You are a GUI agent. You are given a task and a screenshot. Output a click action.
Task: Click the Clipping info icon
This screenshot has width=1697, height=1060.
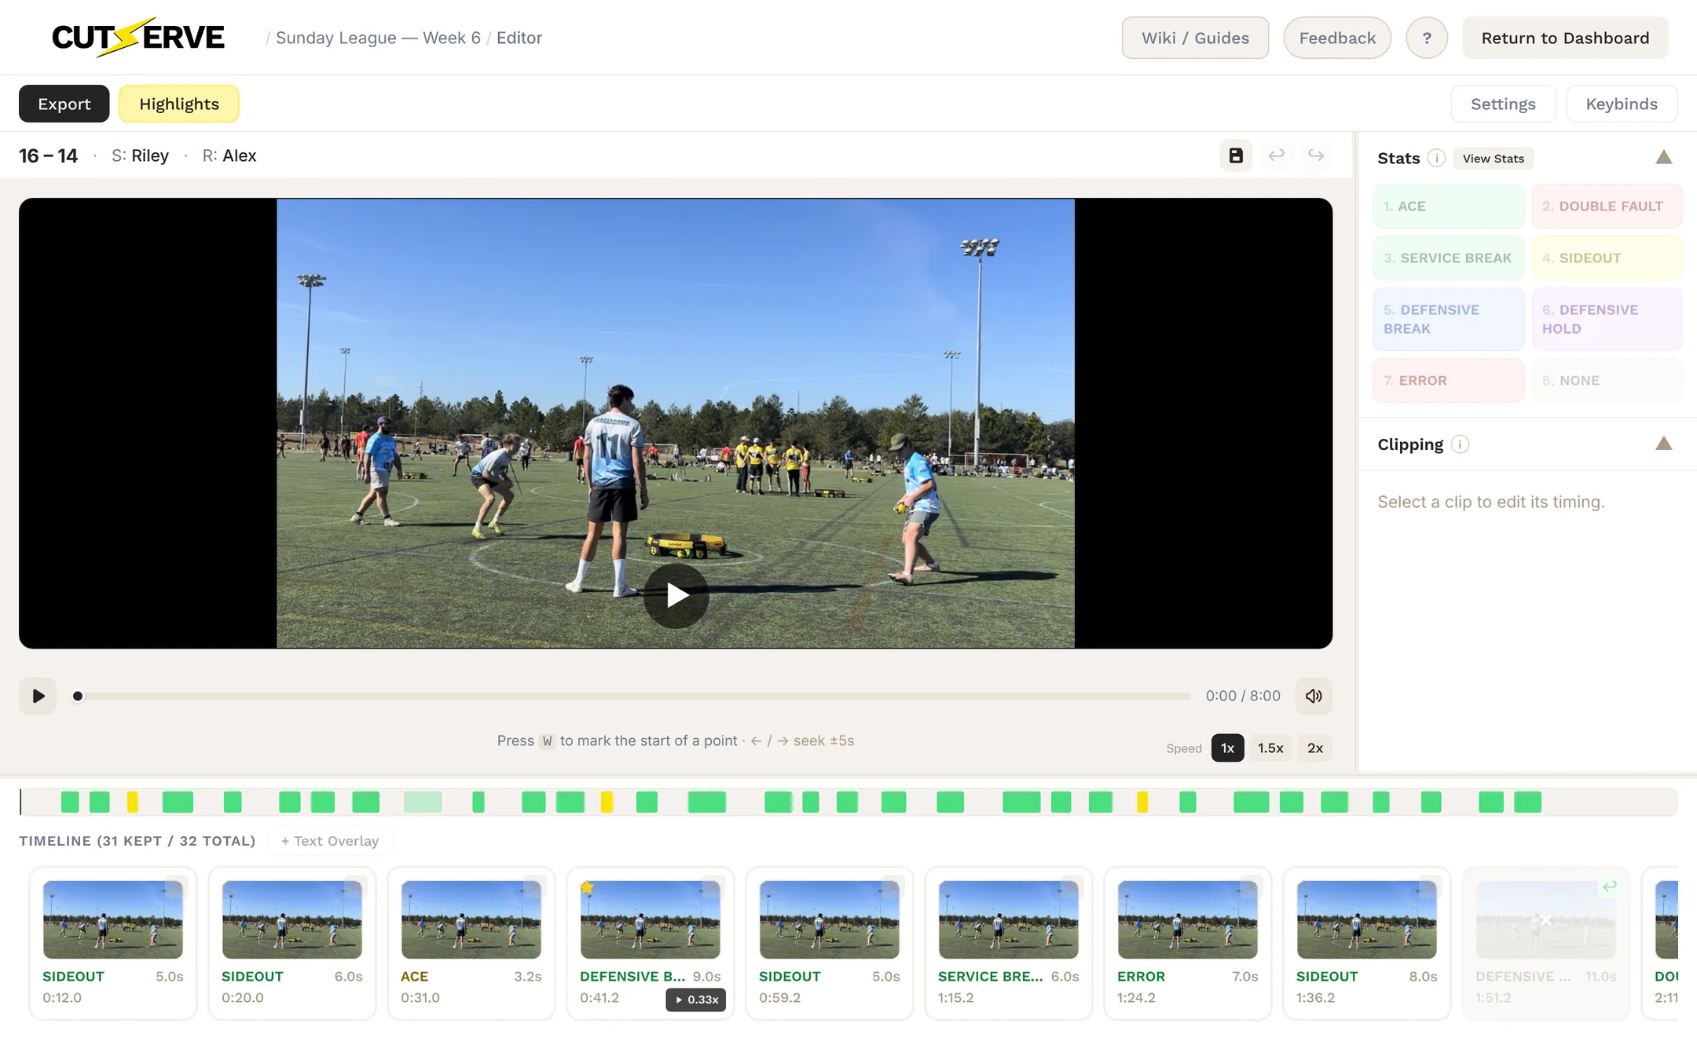(1460, 444)
